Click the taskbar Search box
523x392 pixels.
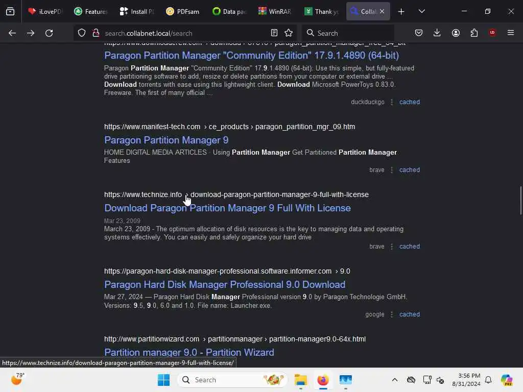232,380
